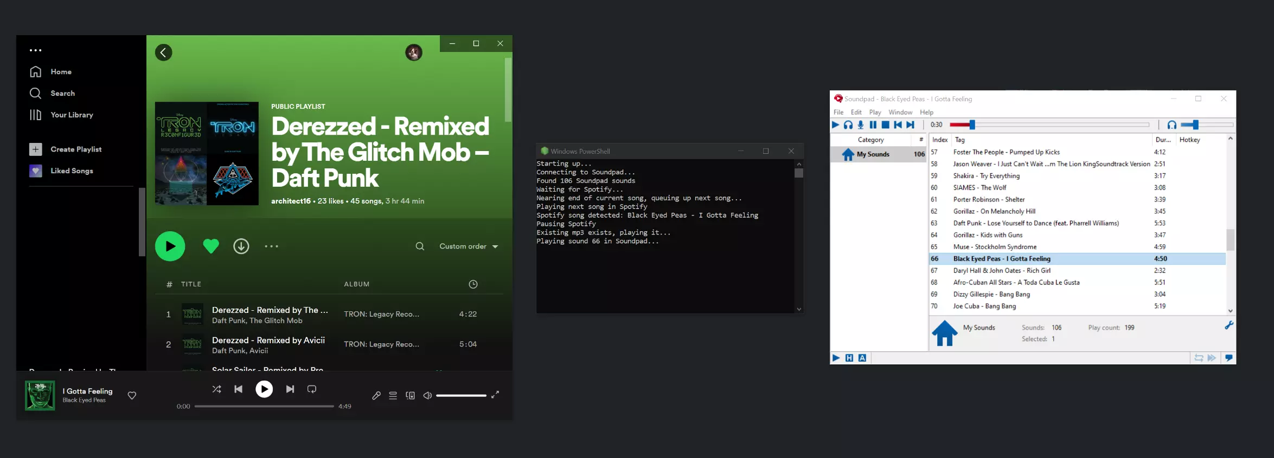
Task: Click the Spotify track progress bar
Action: (264, 406)
